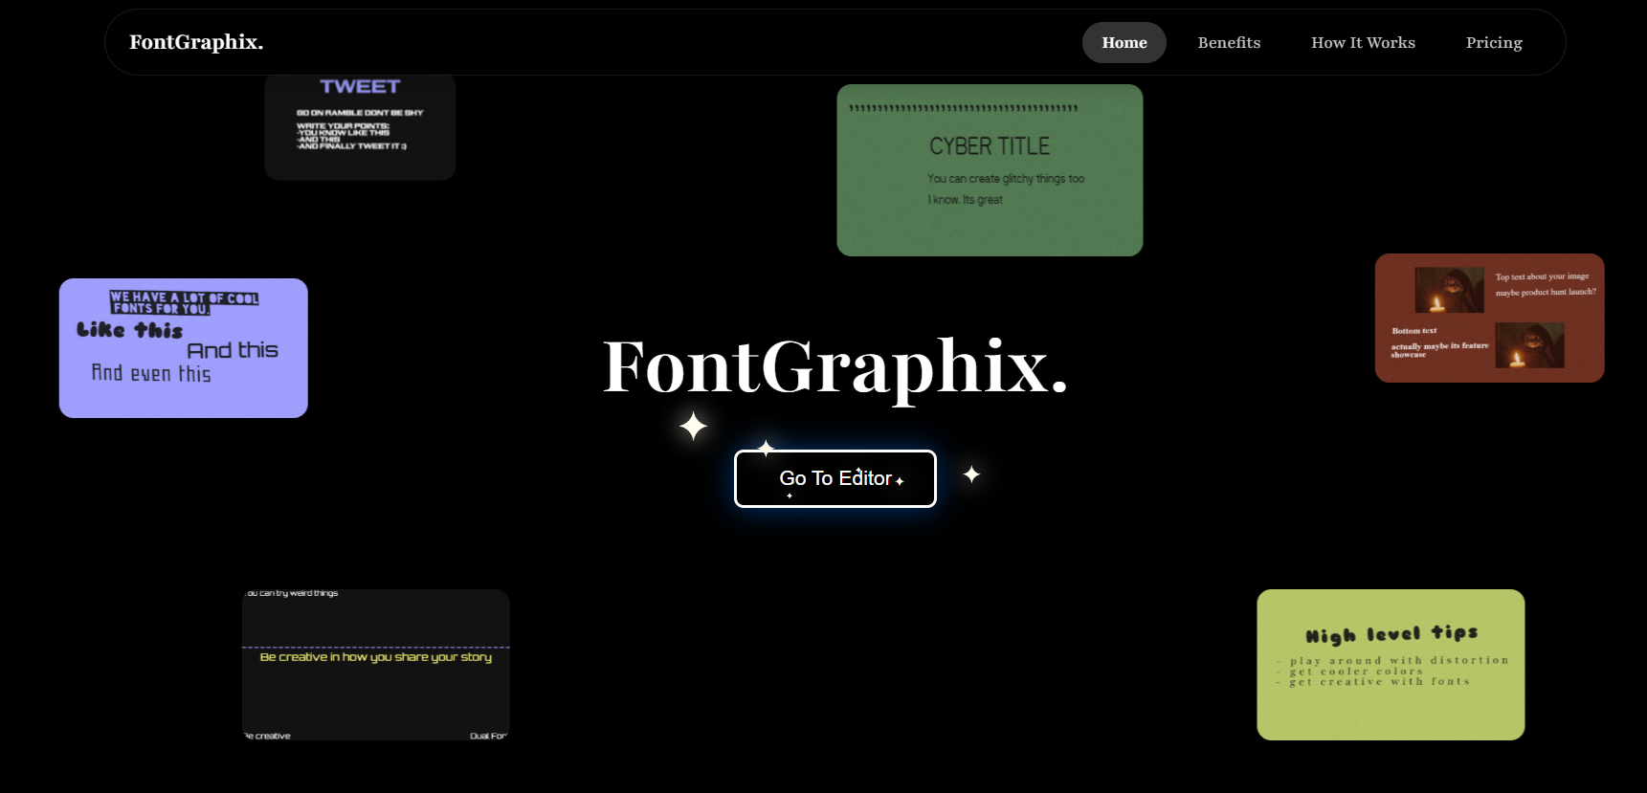This screenshot has width=1647, height=793.
Task: Click the top candle image in red card
Action: [1449, 290]
